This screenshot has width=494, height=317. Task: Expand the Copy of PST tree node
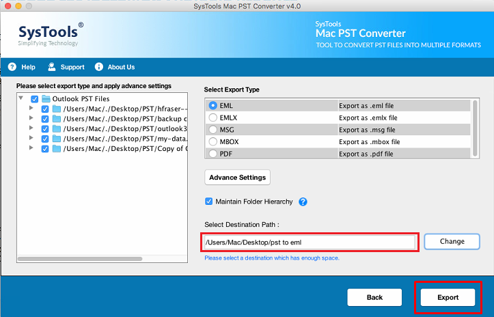point(31,148)
